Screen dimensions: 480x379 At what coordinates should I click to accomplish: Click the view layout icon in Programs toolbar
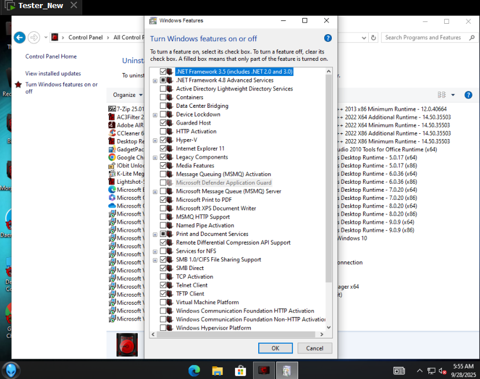point(442,95)
